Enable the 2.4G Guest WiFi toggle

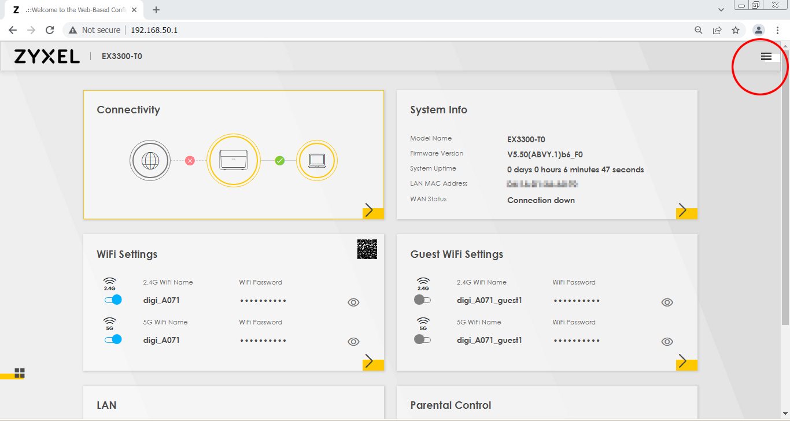[x=423, y=300]
